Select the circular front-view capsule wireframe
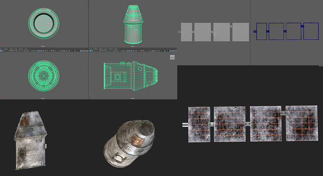Screen dimensions: 323x176 (44, 76)
